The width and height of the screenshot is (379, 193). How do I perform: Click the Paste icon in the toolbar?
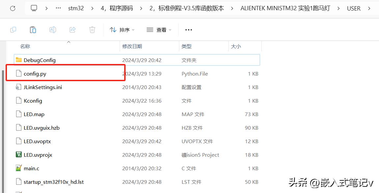click(33, 29)
